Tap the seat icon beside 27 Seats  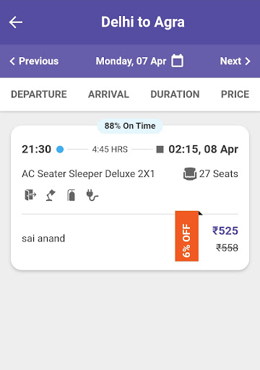click(190, 173)
